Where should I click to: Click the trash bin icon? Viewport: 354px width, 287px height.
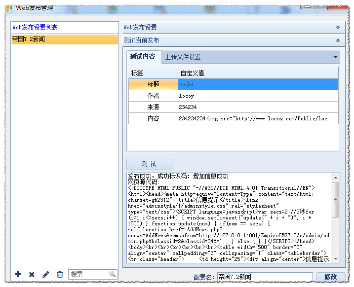(60, 274)
